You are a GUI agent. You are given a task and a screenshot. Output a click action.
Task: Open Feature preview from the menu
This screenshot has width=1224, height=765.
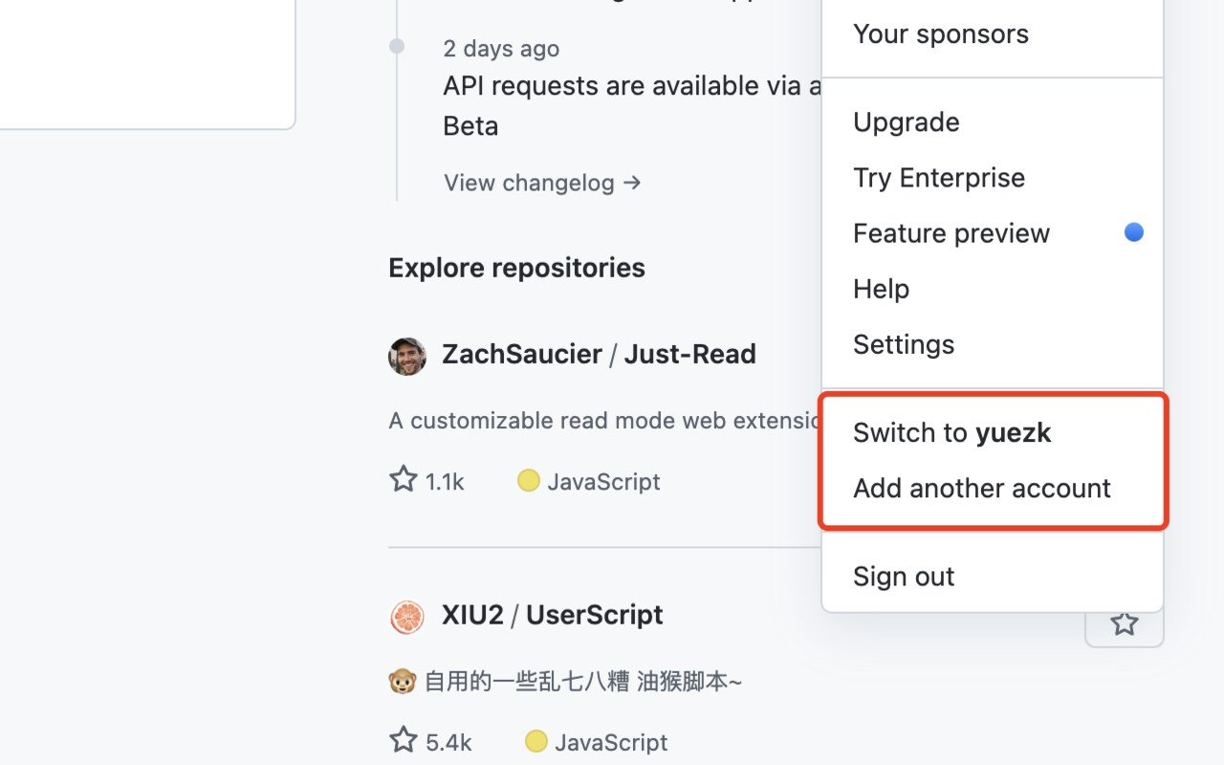tap(951, 233)
